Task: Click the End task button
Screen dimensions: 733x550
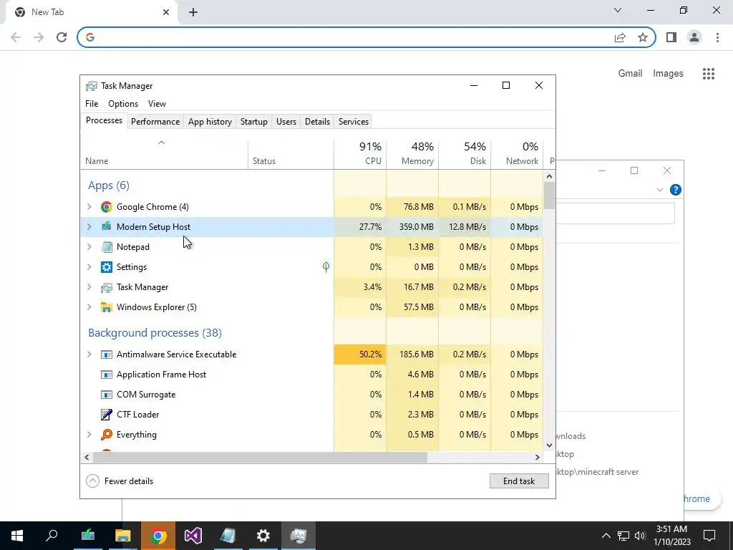Action: [x=519, y=481]
